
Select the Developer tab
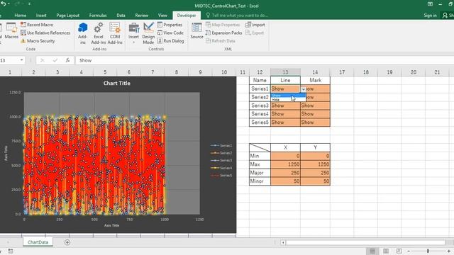(x=187, y=16)
